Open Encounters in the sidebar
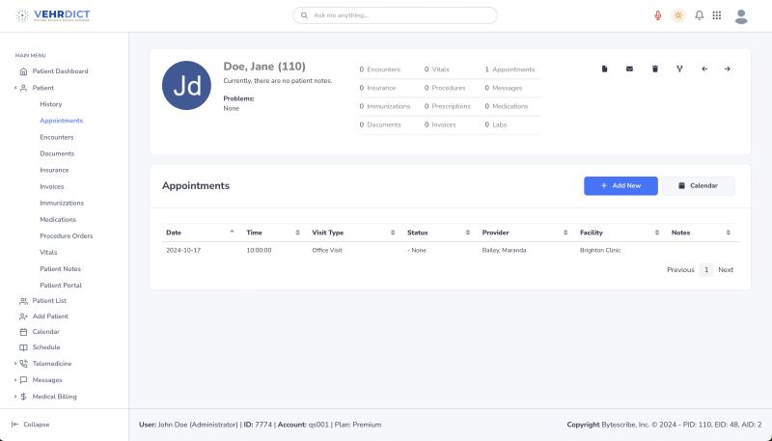Viewport: 772px width, 441px height. pyautogui.click(x=56, y=137)
